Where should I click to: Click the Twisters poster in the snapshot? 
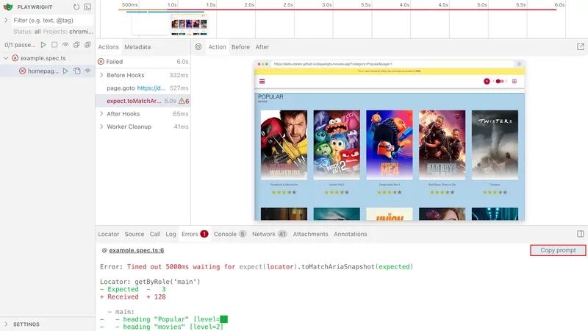[x=495, y=144]
